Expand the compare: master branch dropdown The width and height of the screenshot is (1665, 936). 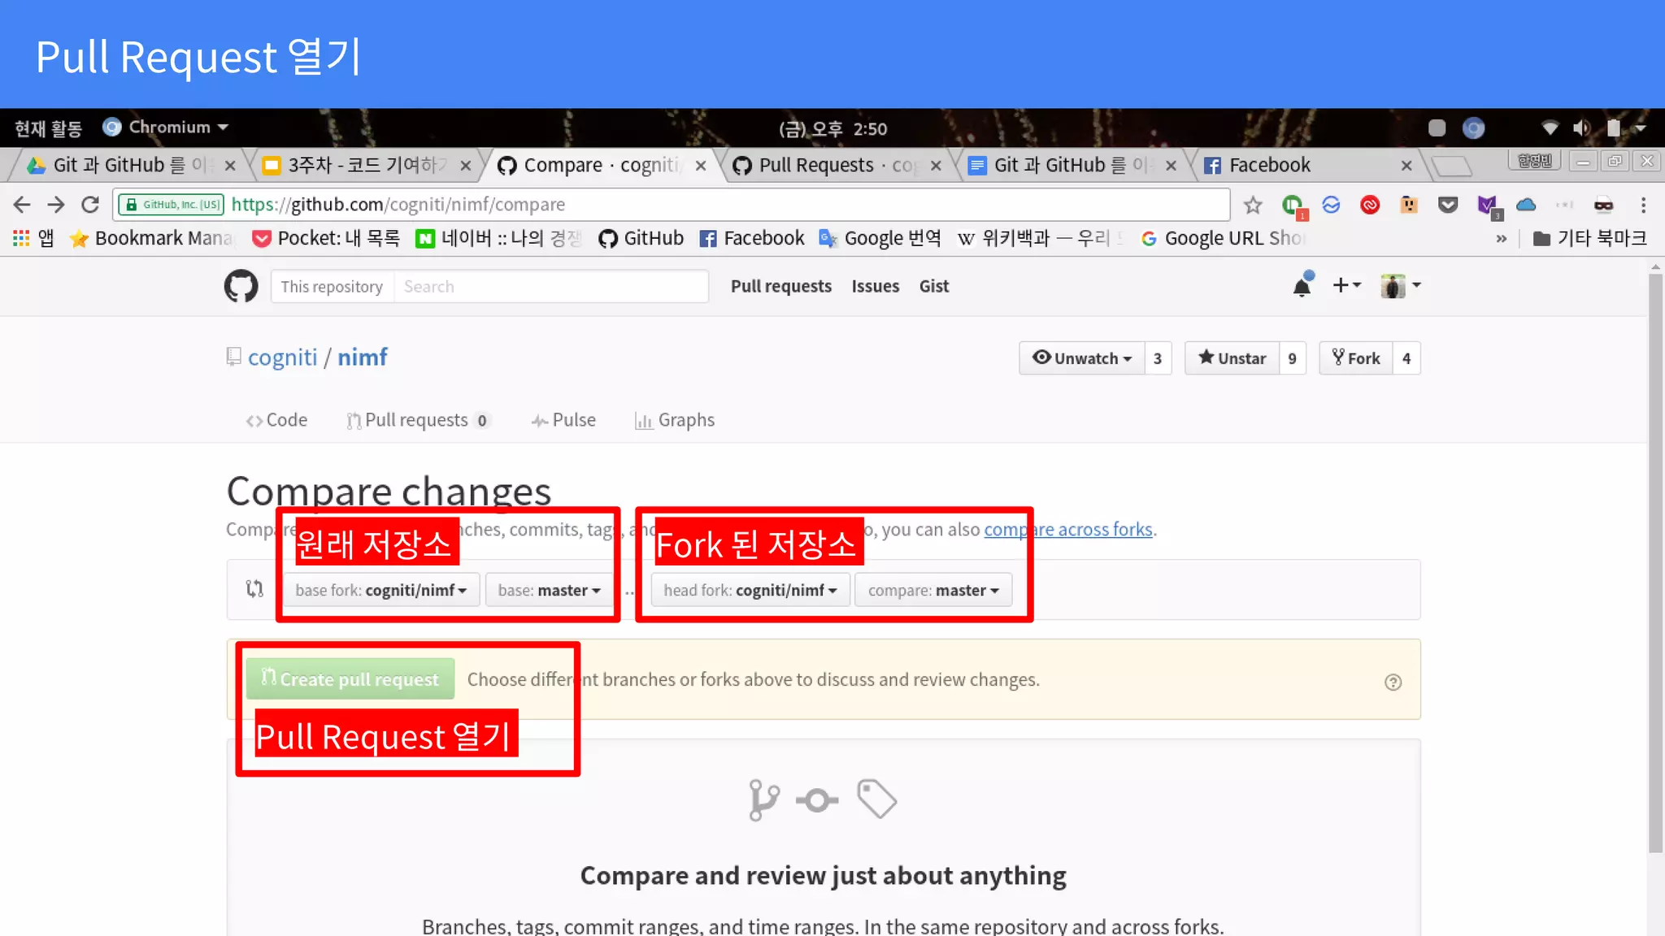tap(932, 591)
